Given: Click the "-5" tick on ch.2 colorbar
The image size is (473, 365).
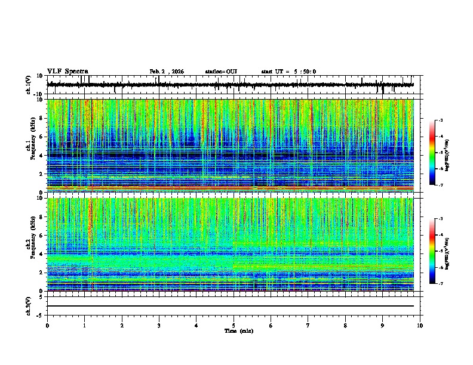Looking at the screenshot, I should [440, 251].
